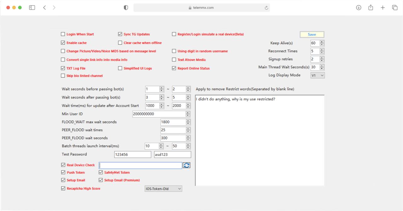Click Min User ID stepper arrows

click(x=188, y=114)
